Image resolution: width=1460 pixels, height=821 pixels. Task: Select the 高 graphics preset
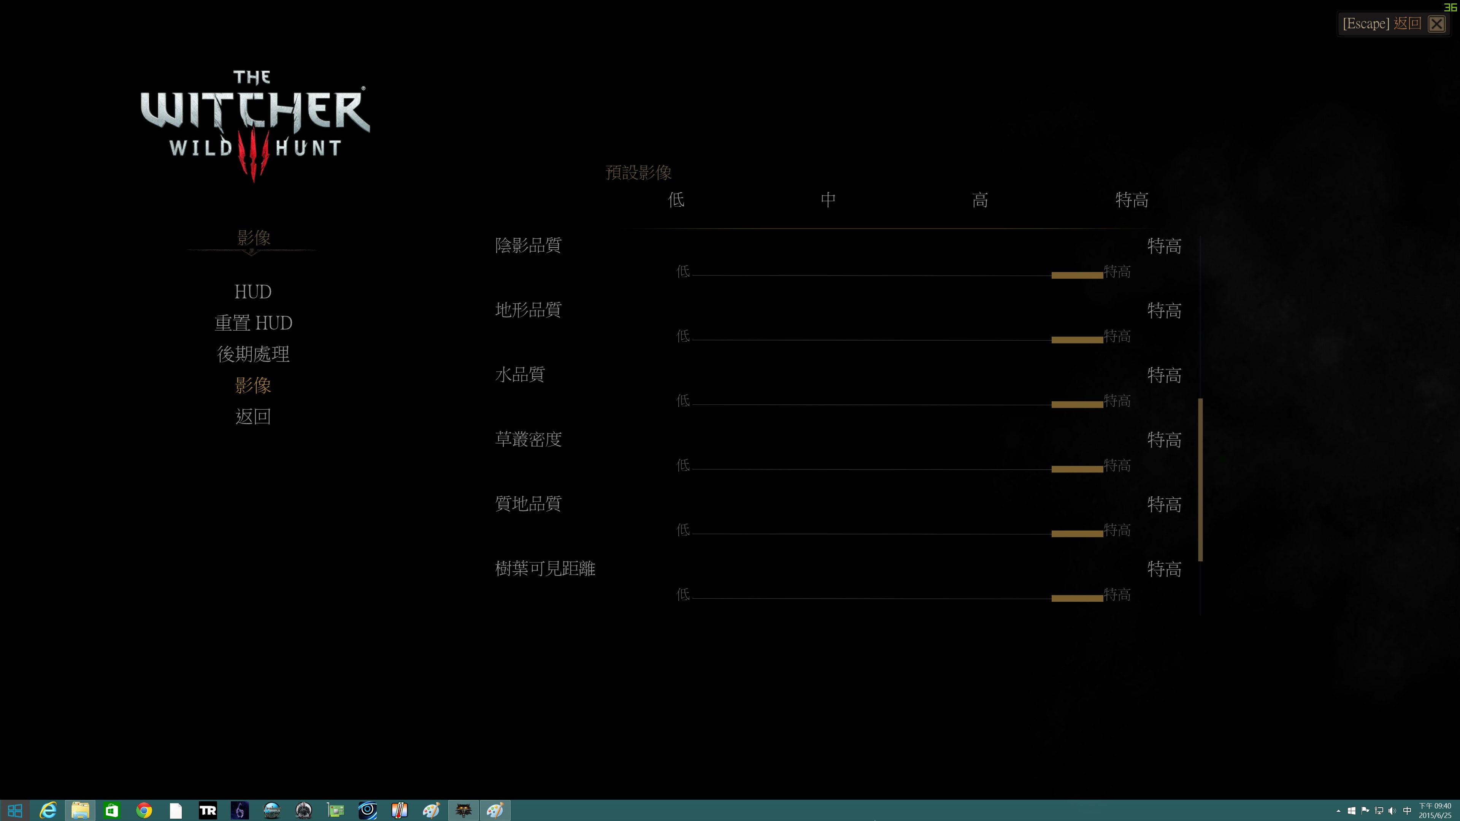pyautogui.click(x=980, y=200)
